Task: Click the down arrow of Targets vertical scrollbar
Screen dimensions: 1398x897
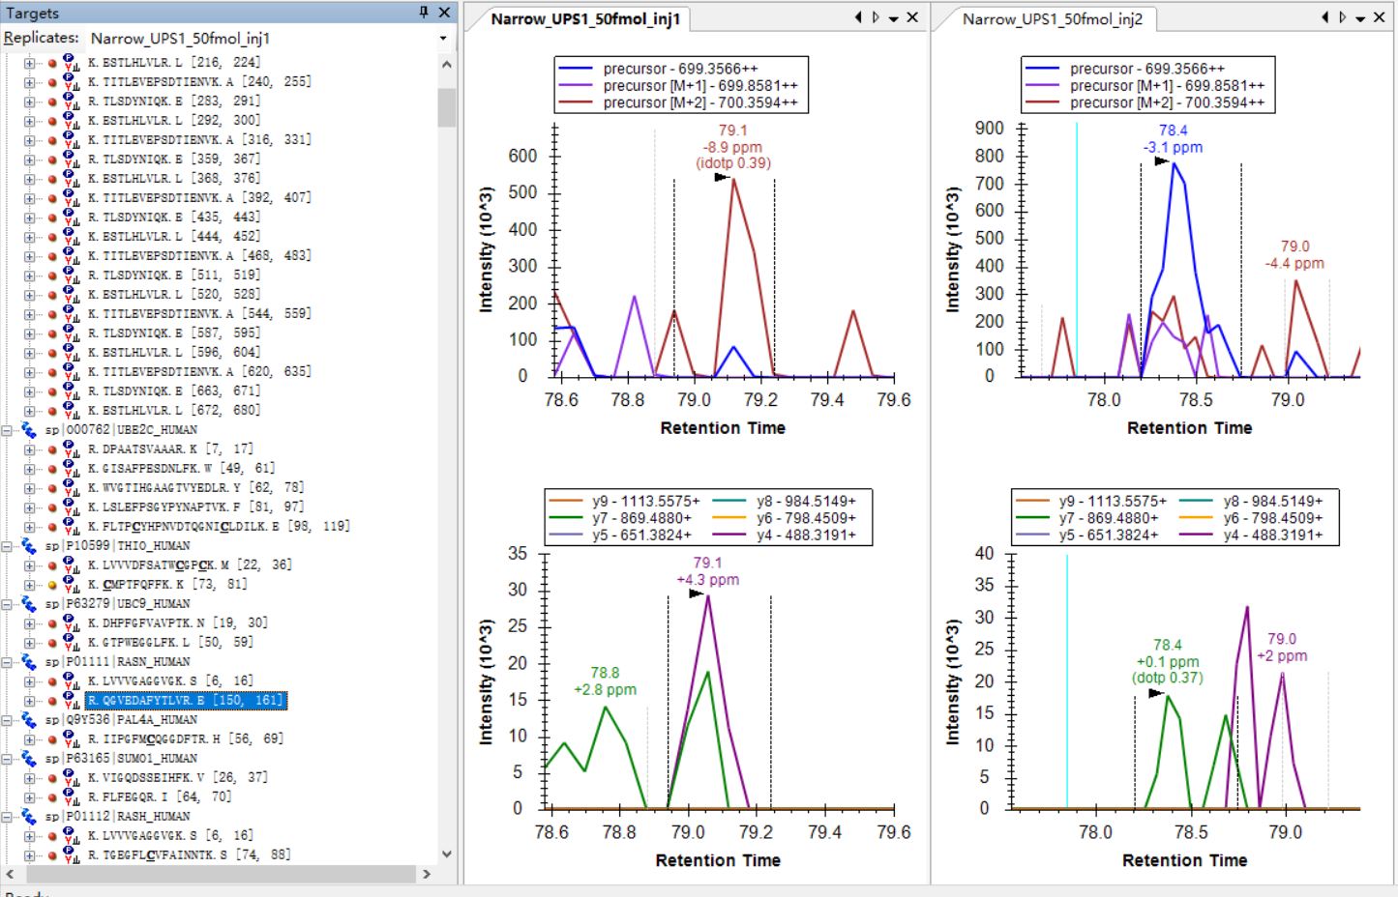Action: coord(446,854)
